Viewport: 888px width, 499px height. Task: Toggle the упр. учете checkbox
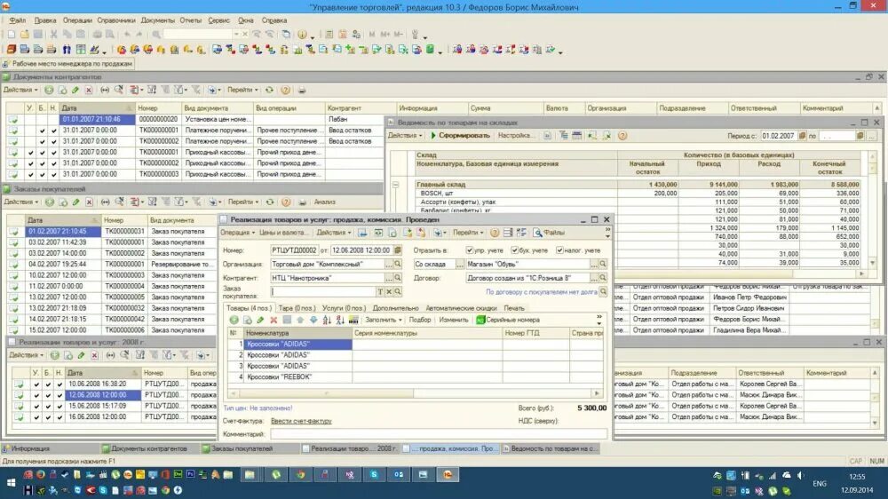469,249
